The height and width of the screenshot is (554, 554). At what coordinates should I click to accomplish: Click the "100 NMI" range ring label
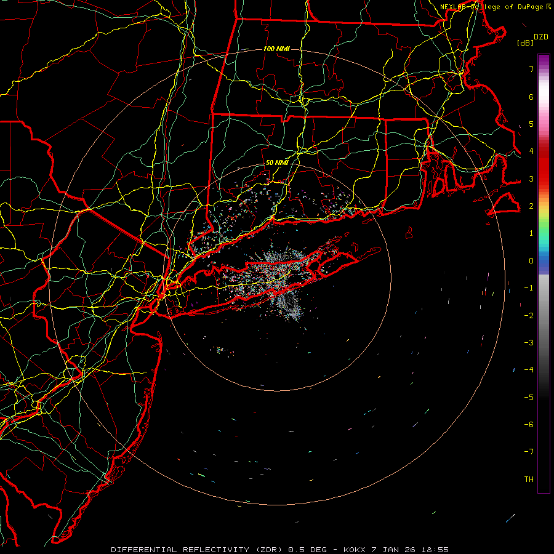[276, 49]
